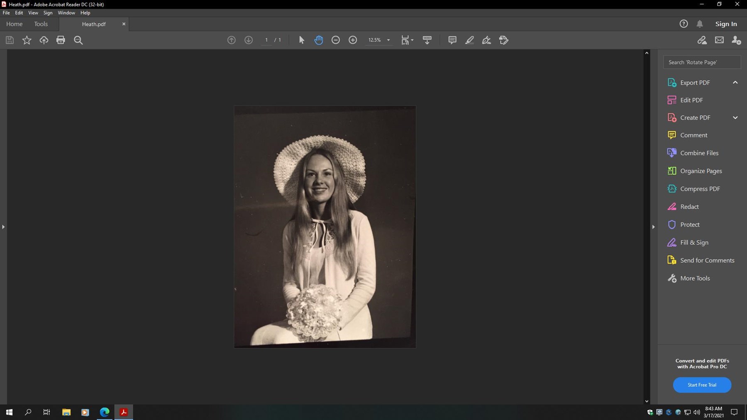Open the Help menu
The height and width of the screenshot is (420, 747).
coord(85,13)
